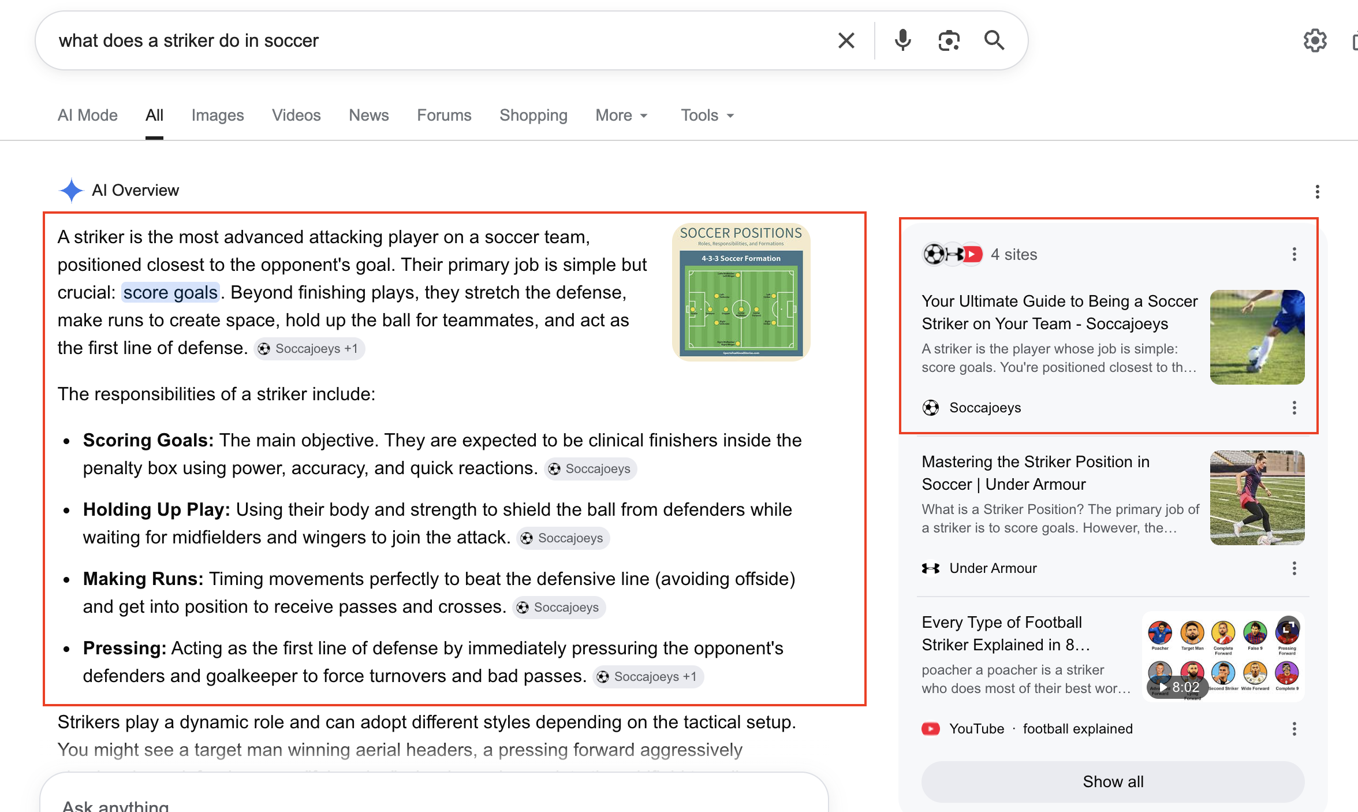Open 'Your Ultimate Guide to Being a Soccer Striker' link
This screenshot has width=1358, height=812.
tap(1059, 312)
